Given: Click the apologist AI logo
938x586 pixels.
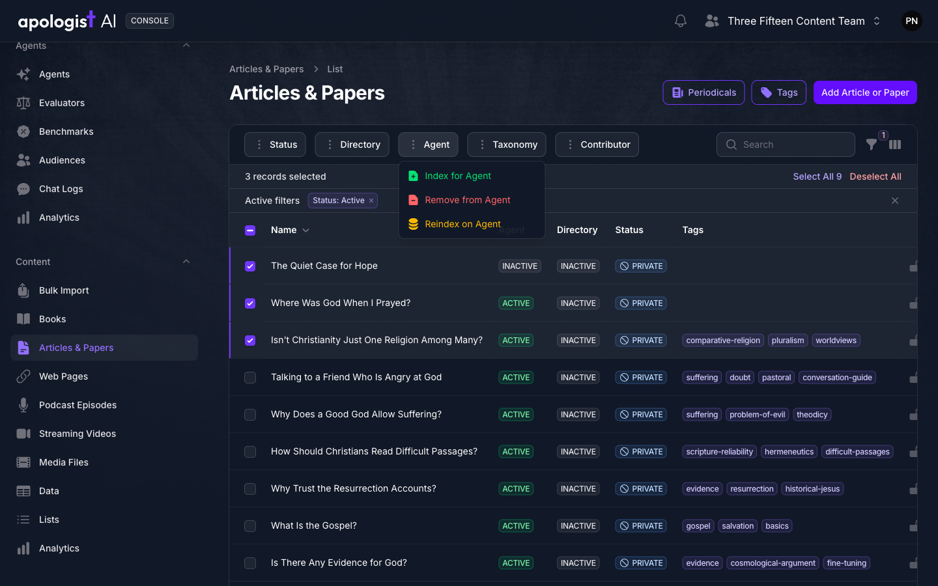Looking at the screenshot, I should pyautogui.click(x=67, y=21).
